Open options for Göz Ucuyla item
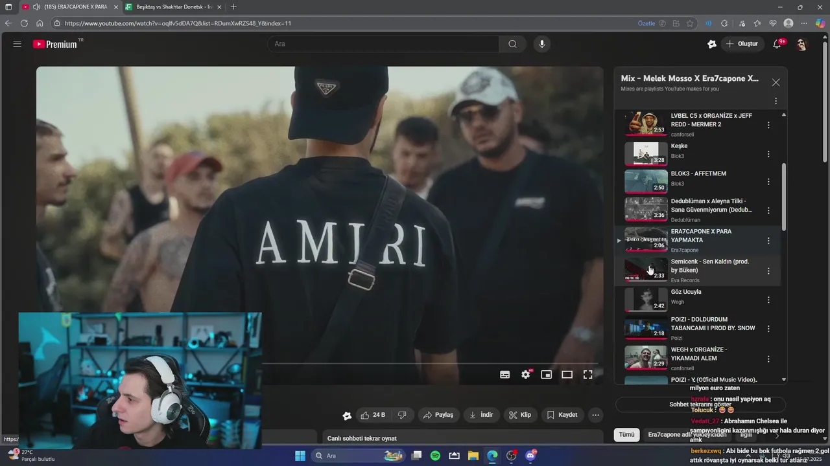Screen dimensions: 830x466 [x=768, y=300]
